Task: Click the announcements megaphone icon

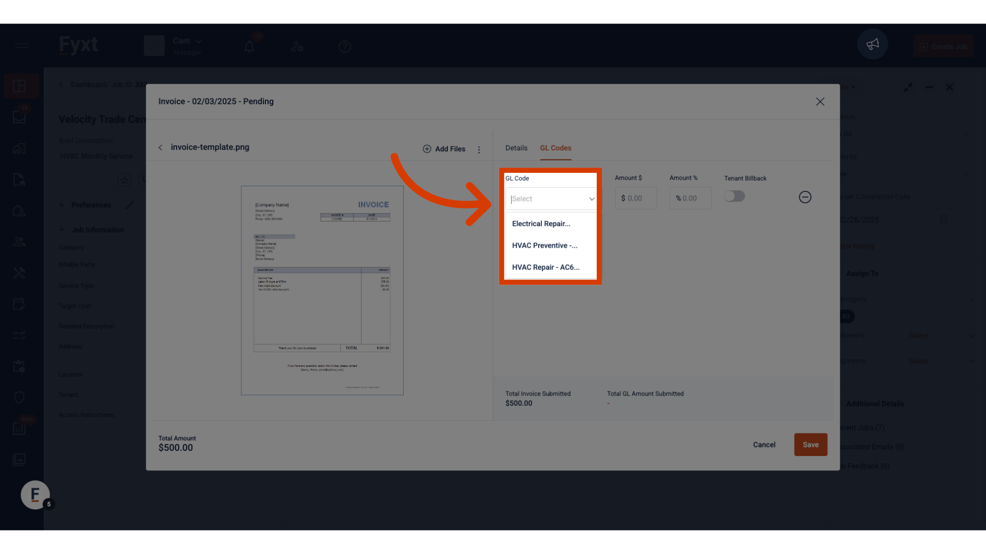Action: click(873, 45)
